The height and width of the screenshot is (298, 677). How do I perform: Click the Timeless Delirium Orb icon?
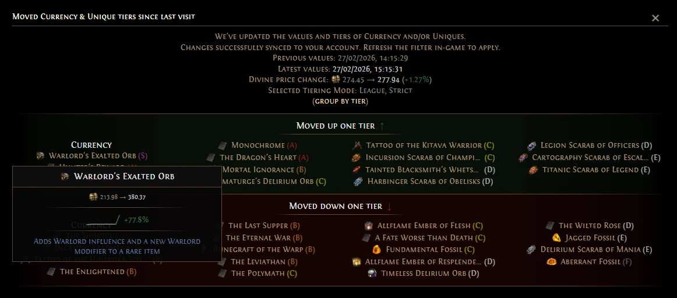point(372,274)
